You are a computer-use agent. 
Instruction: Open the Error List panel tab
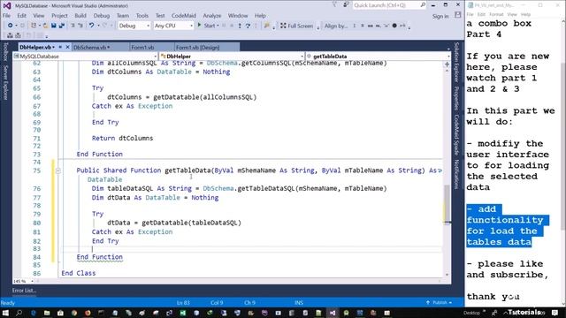click(24, 291)
